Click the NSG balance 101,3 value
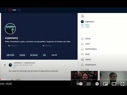This screenshot has height=95, width=127. pyautogui.click(x=87, y=25)
